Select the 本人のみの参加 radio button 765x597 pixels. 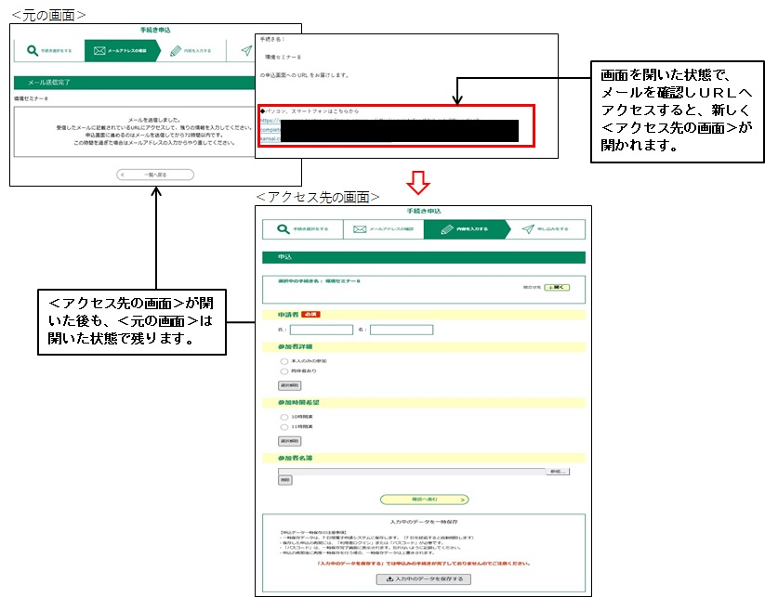pyautogui.click(x=282, y=360)
